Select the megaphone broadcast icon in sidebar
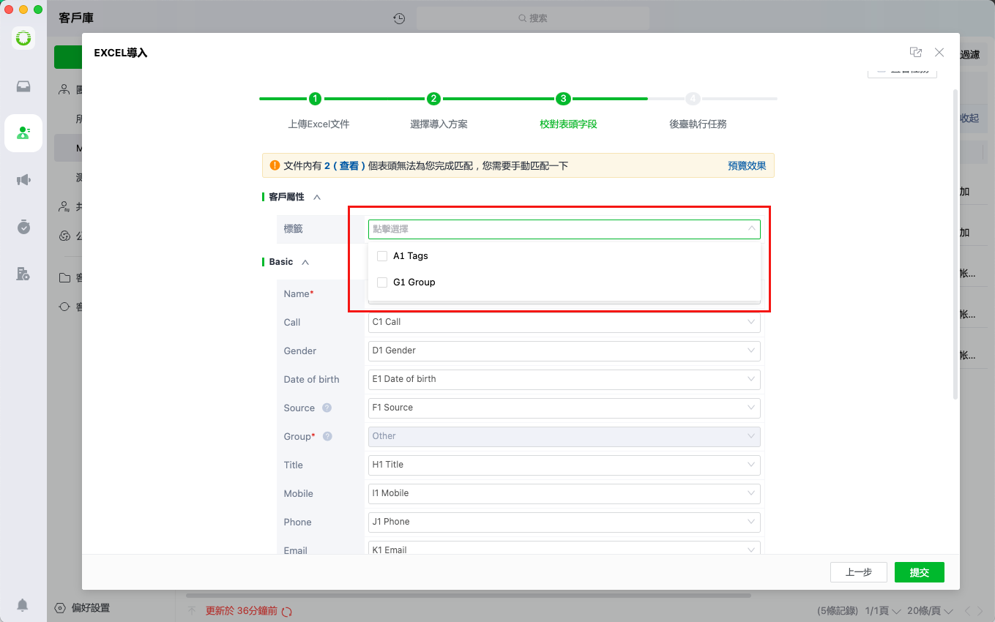Viewport: 995px width, 622px height. pyautogui.click(x=23, y=180)
